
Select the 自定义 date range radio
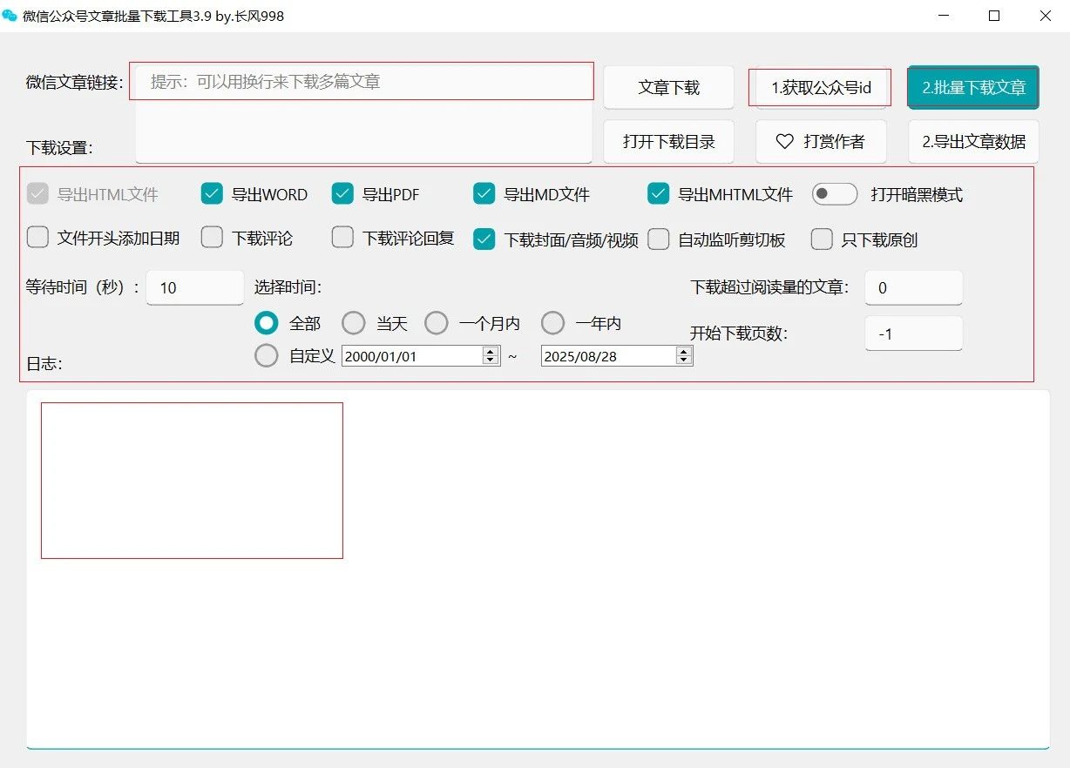click(266, 355)
